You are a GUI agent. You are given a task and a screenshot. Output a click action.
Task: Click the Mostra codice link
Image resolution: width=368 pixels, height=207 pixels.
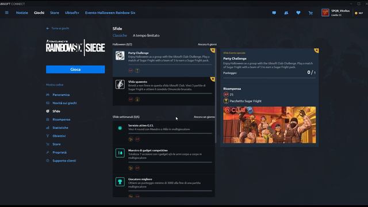pyautogui.click(x=55, y=85)
